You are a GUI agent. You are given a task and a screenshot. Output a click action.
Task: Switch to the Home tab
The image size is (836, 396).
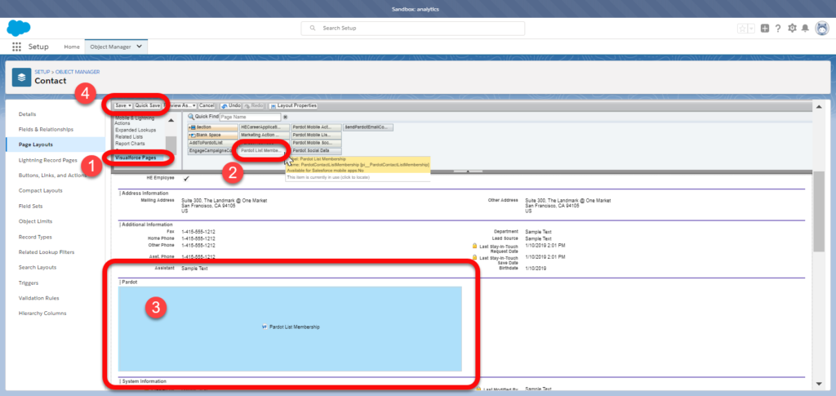72,47
